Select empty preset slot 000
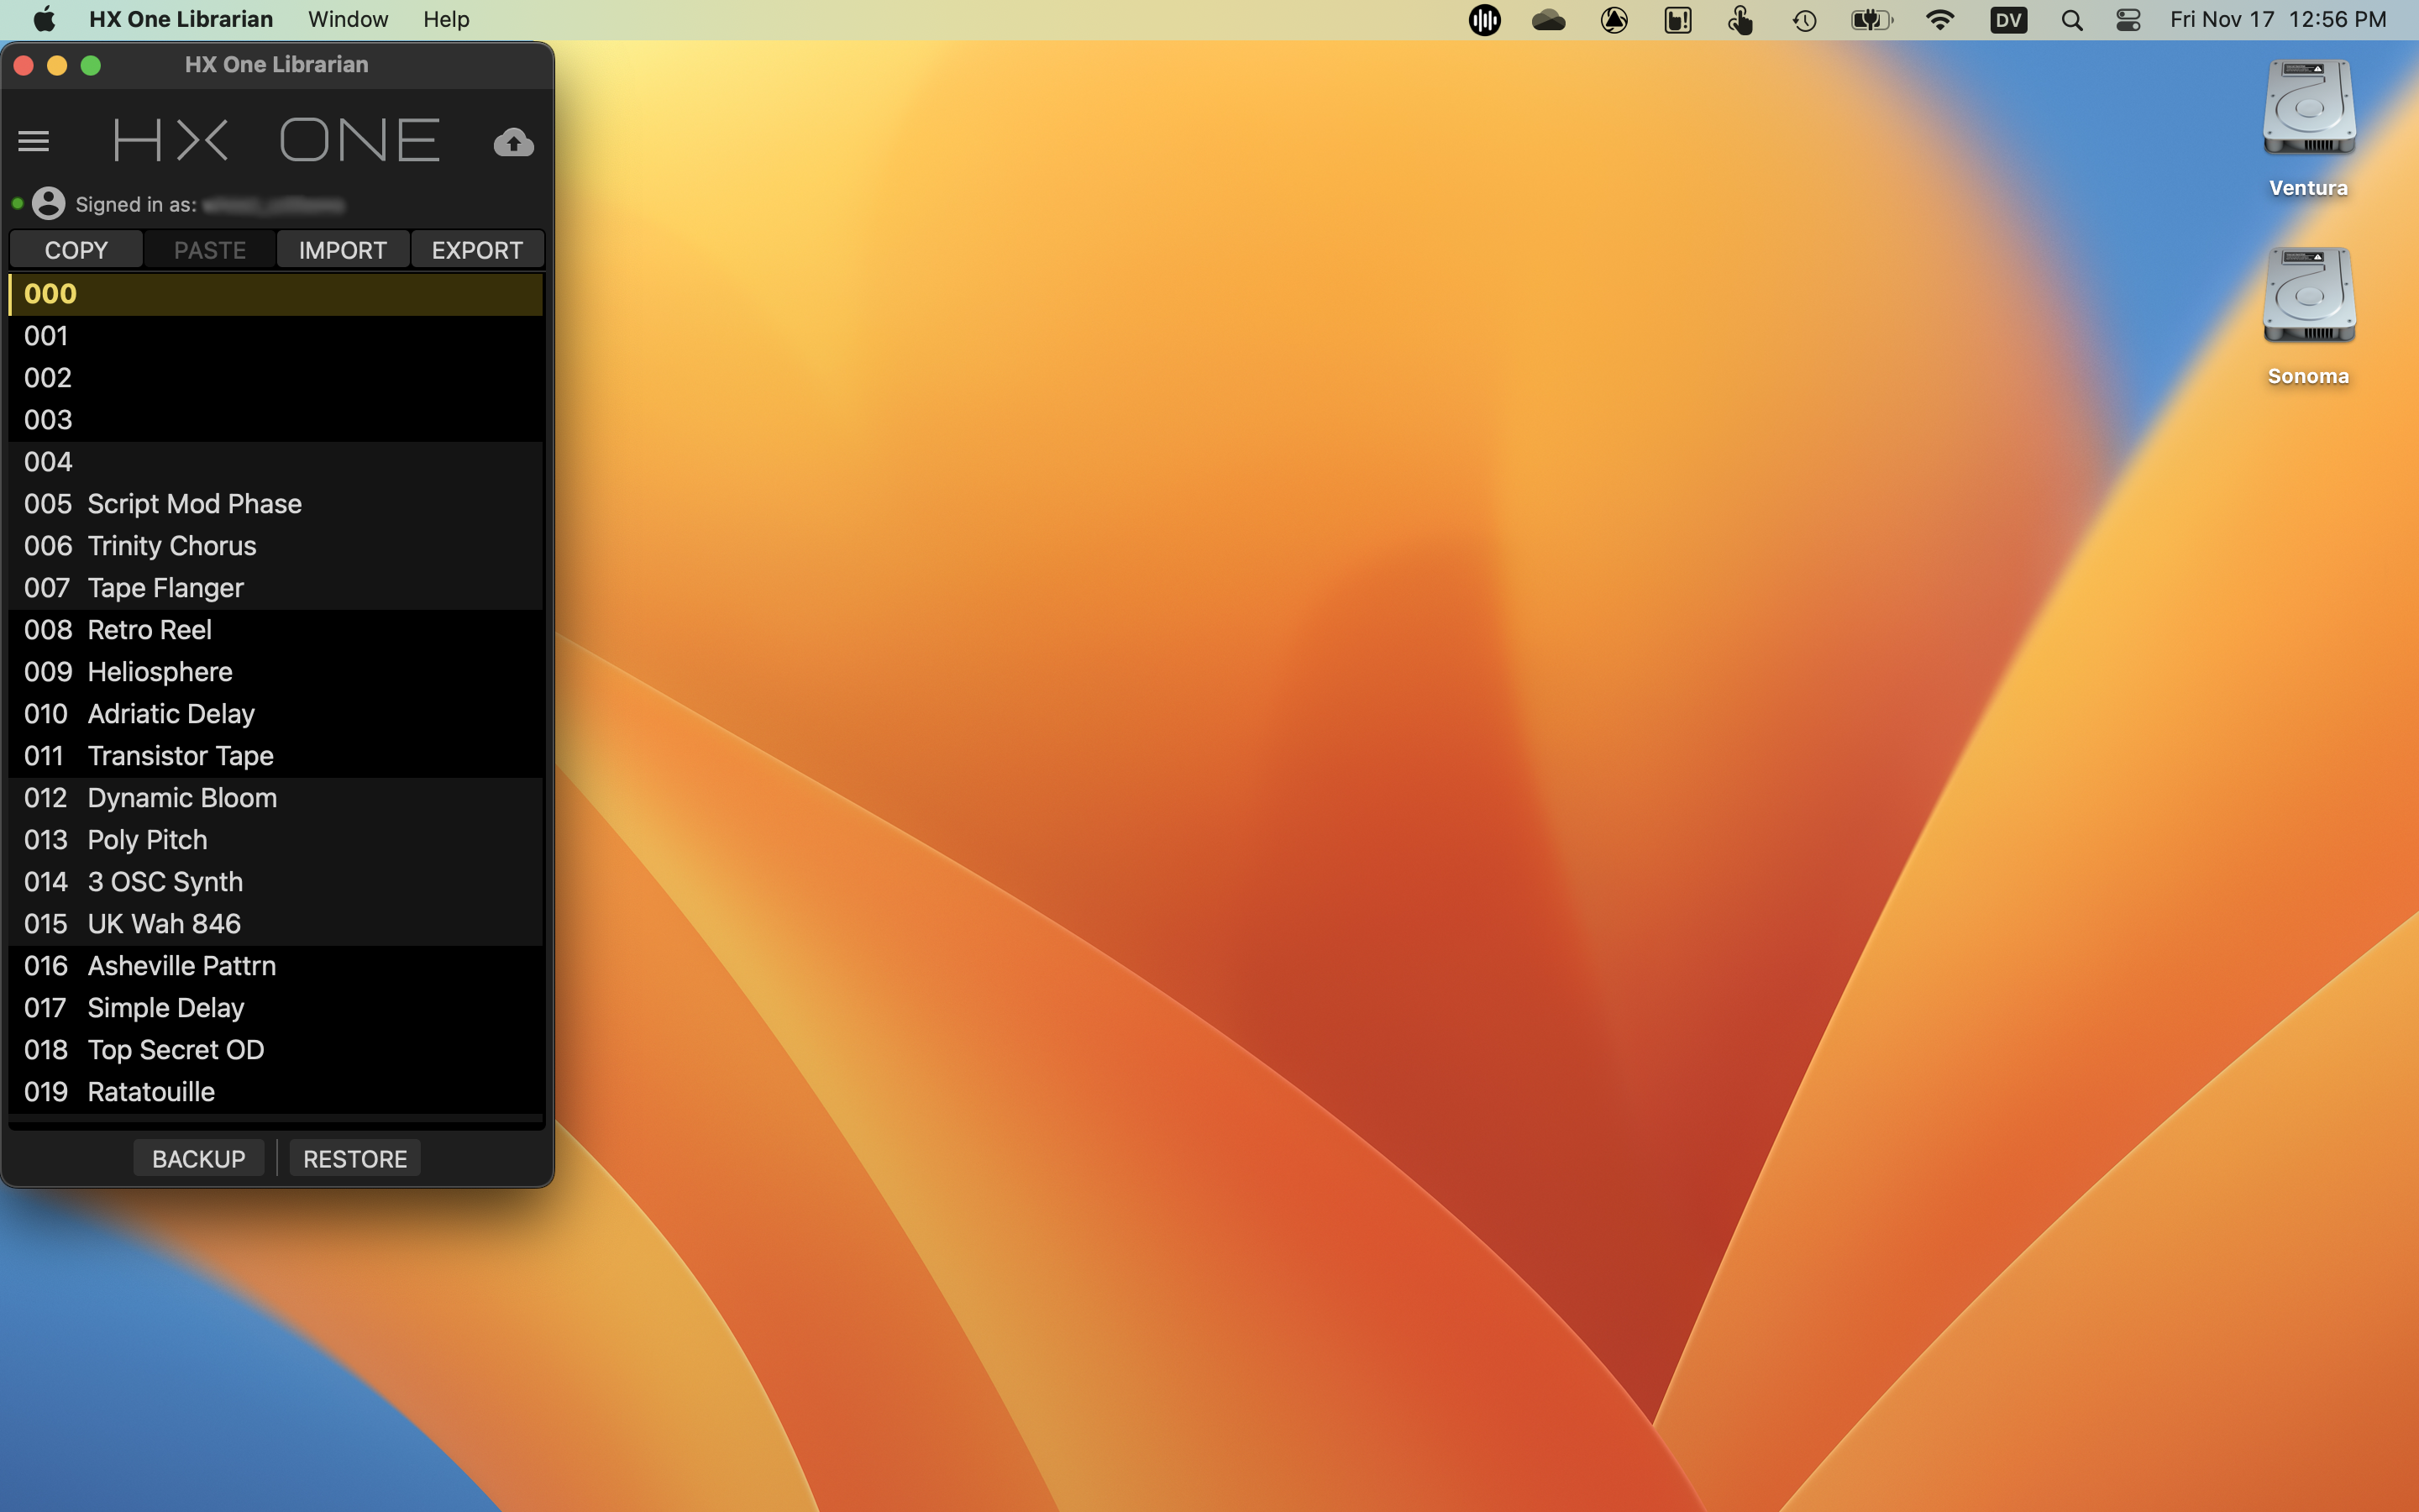This screenshot has height=1512, width=2419. pyautogui.click(x=275, y=294)
